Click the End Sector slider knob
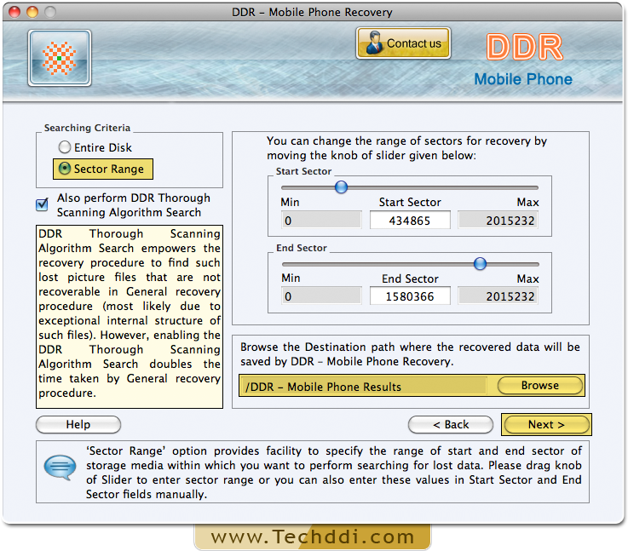Screen dimensions: 628x551 (x=480, y=264)
